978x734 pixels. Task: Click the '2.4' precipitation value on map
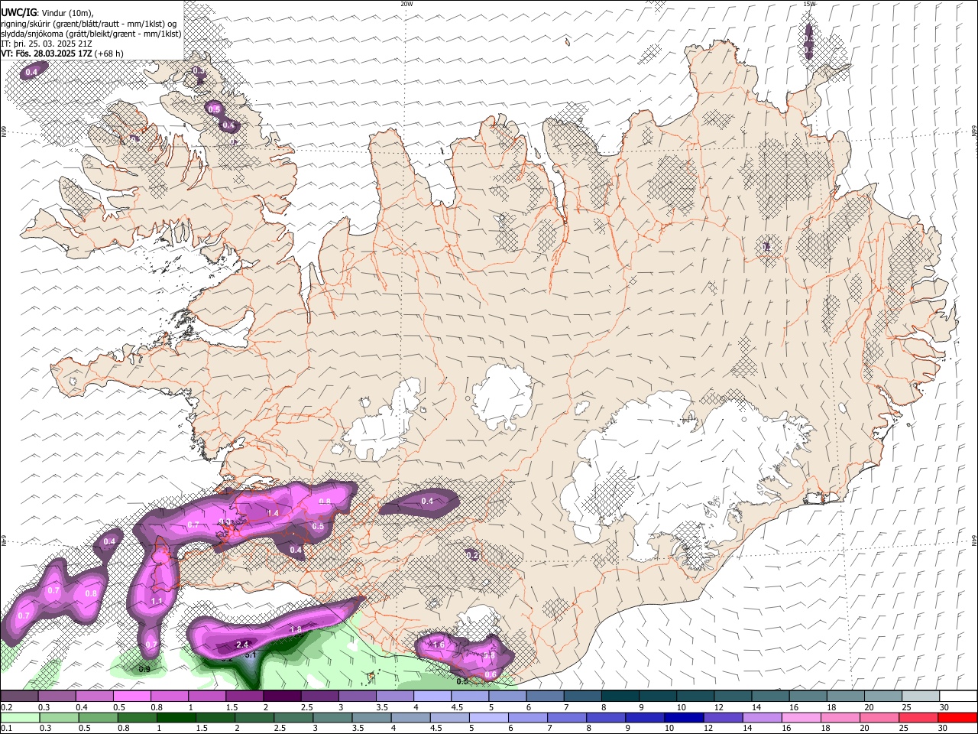(243, 645)
